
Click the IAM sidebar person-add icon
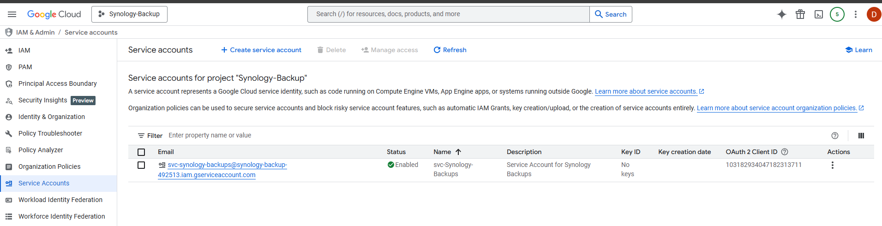coord(9,50)
